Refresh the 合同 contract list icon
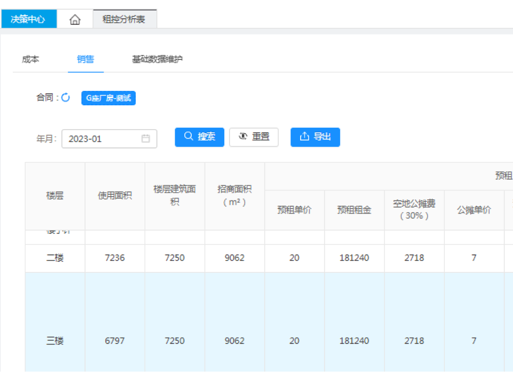This screenshot has width=513, height=372. coord(65,97)
